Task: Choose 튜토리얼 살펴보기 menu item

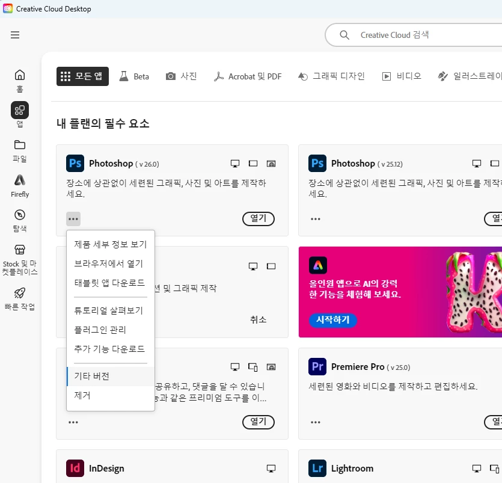Action: 111,310
